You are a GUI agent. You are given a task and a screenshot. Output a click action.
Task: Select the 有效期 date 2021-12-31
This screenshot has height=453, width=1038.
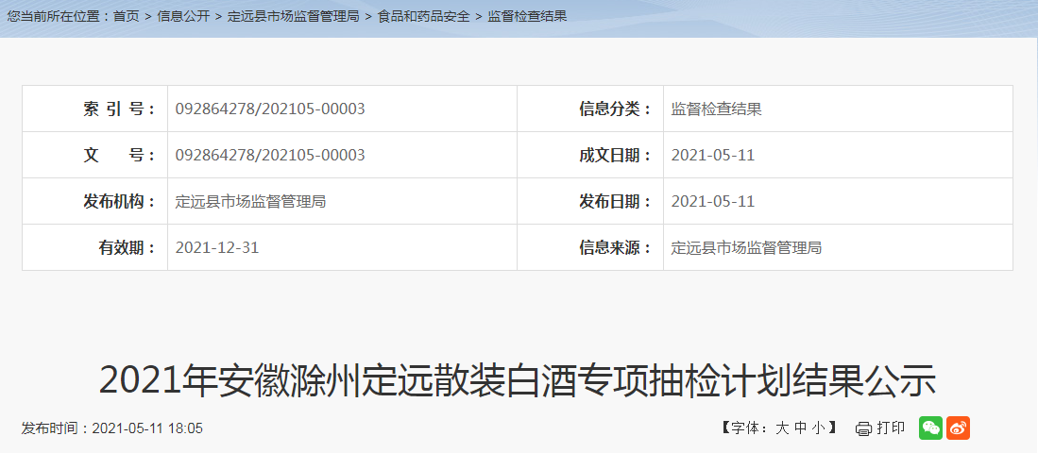(217, 247)
